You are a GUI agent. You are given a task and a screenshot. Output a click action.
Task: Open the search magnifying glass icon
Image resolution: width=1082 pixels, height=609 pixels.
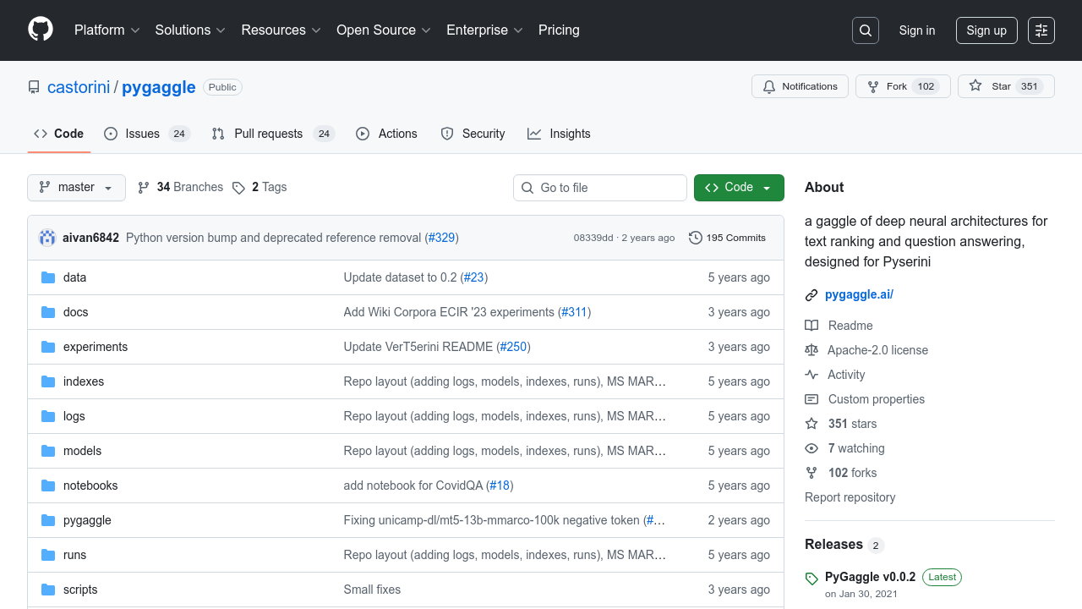pyautogui.click(x=865, y=30)
